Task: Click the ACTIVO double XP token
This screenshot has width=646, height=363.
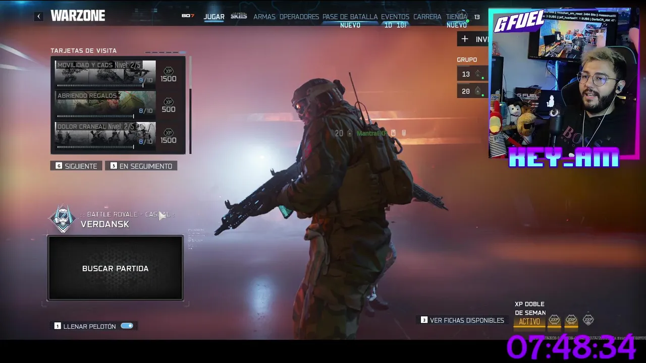Action: [529, 321]
